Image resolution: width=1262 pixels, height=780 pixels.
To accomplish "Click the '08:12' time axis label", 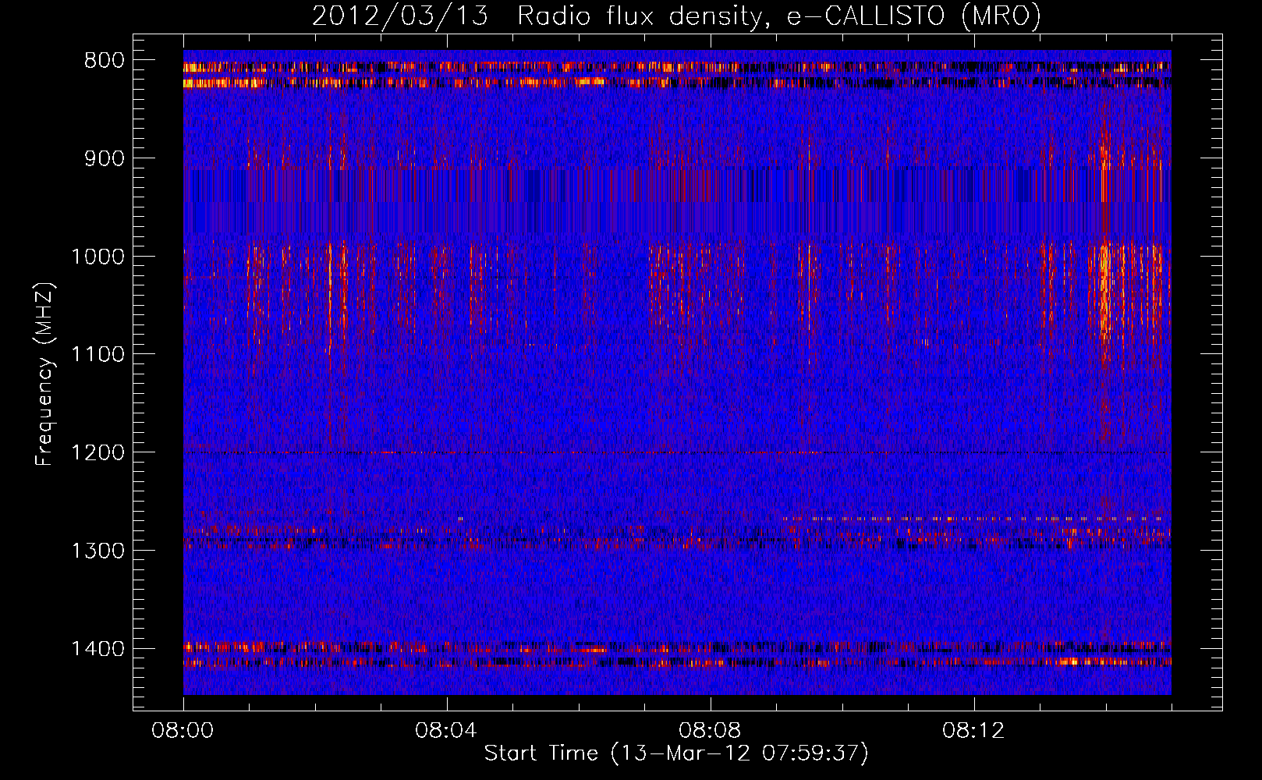I will pyautogui.click(x=974, y=731).
